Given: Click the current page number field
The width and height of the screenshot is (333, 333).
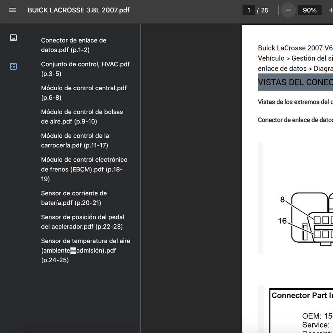Looking at the screenshot, I should pyautogui.click(x=249, y=10).
